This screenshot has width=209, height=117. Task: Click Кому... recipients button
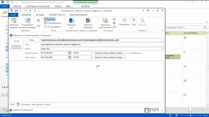click(x=32, y=40)
